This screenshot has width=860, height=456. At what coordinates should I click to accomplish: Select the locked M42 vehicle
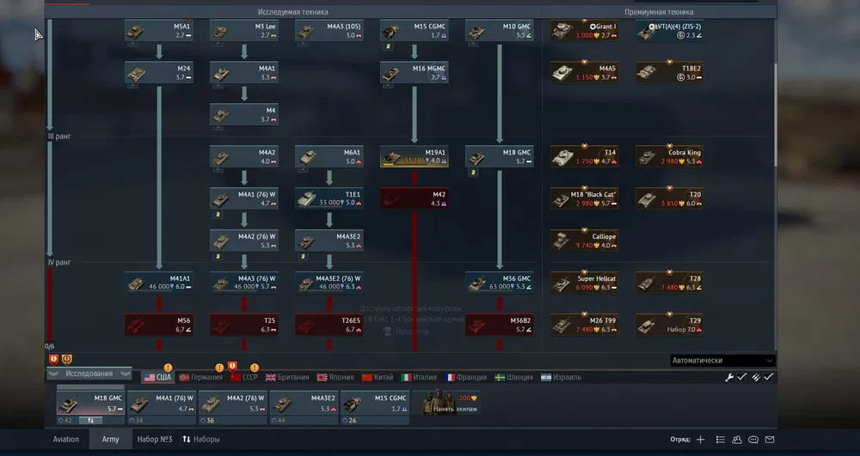pos(415,198)
